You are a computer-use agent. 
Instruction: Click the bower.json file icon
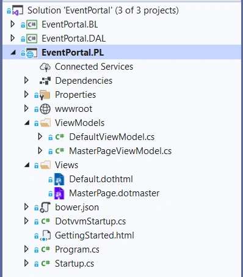click(45, 207)
